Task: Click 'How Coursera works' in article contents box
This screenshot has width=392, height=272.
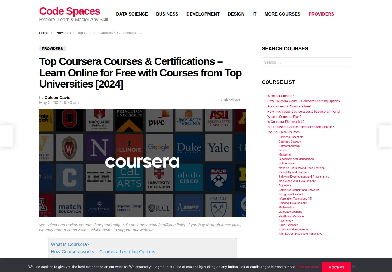Action: [x=103, y=252]
